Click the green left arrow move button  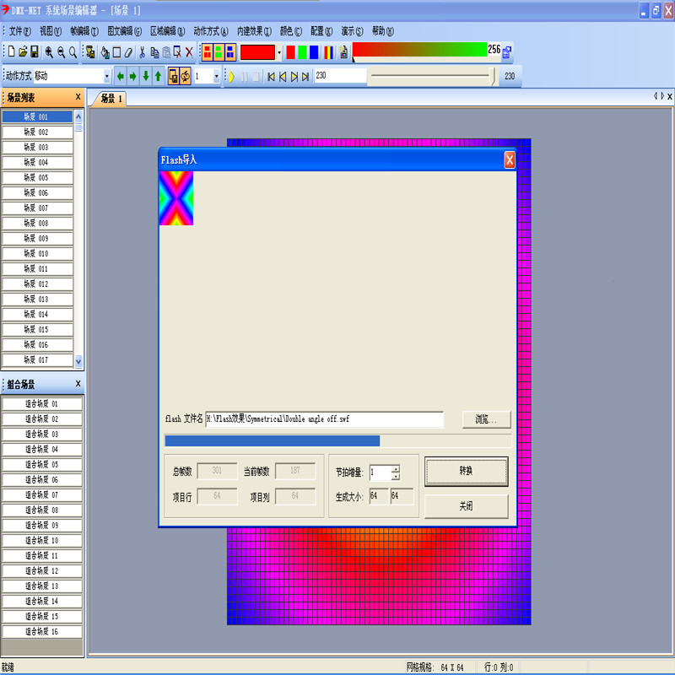pyautogui.click(x=120, y=76)
